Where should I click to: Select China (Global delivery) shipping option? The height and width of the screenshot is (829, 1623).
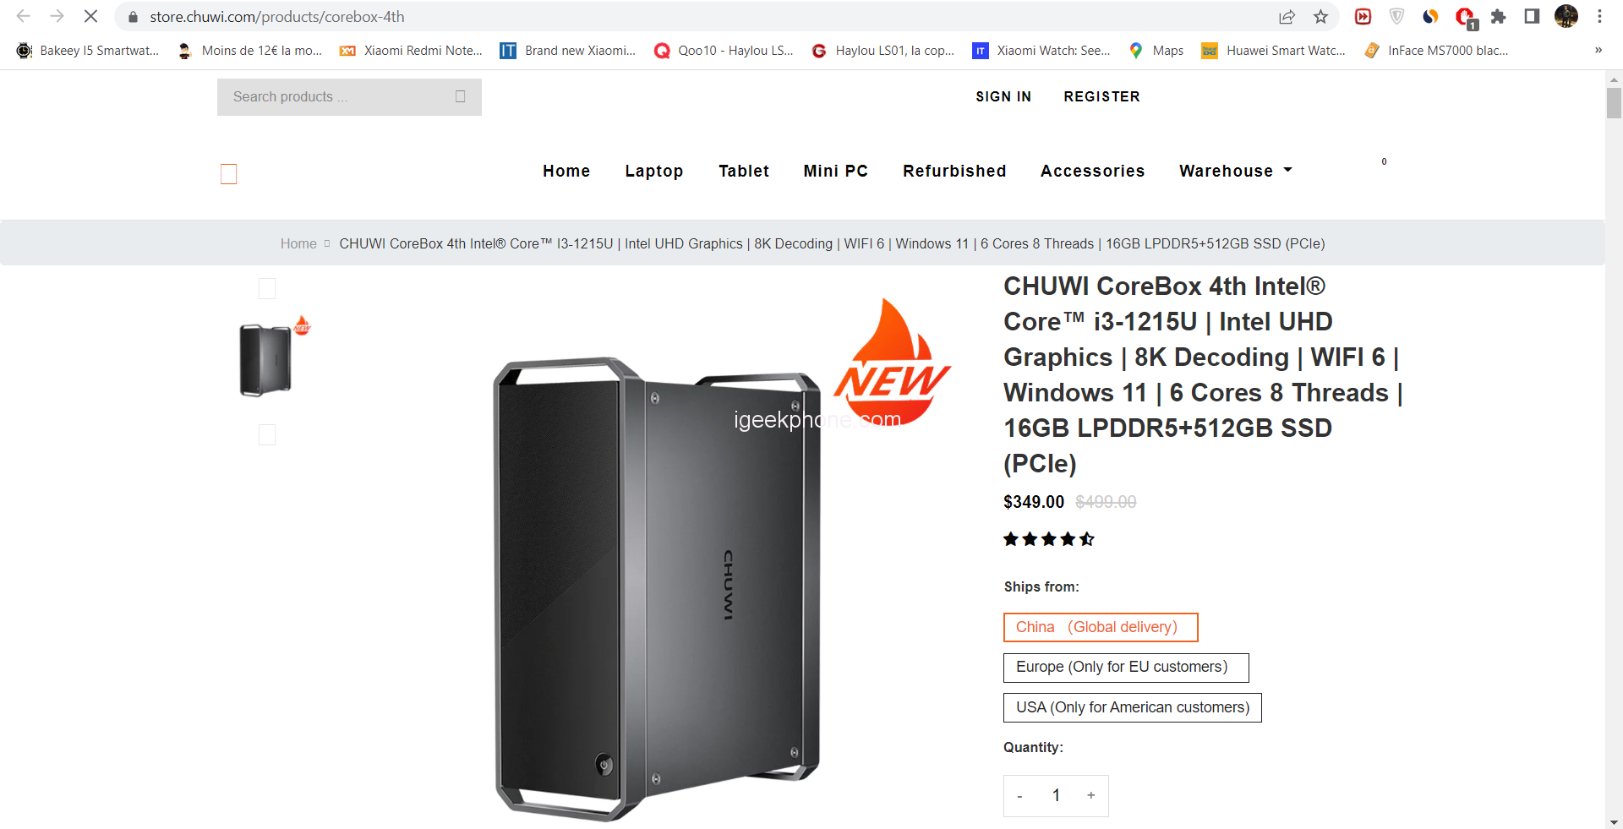click(x=1101, y=627)
